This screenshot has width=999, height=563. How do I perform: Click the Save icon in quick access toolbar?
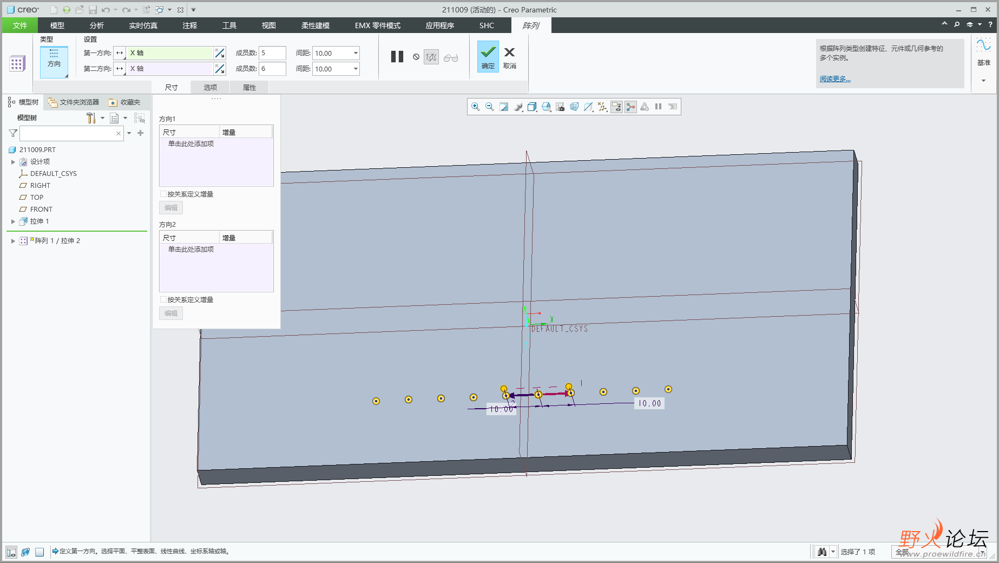point(93,10)
